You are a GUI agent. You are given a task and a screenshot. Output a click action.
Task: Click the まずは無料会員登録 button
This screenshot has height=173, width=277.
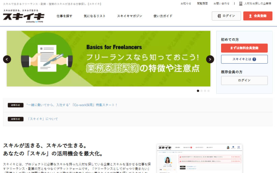point(244,48)
